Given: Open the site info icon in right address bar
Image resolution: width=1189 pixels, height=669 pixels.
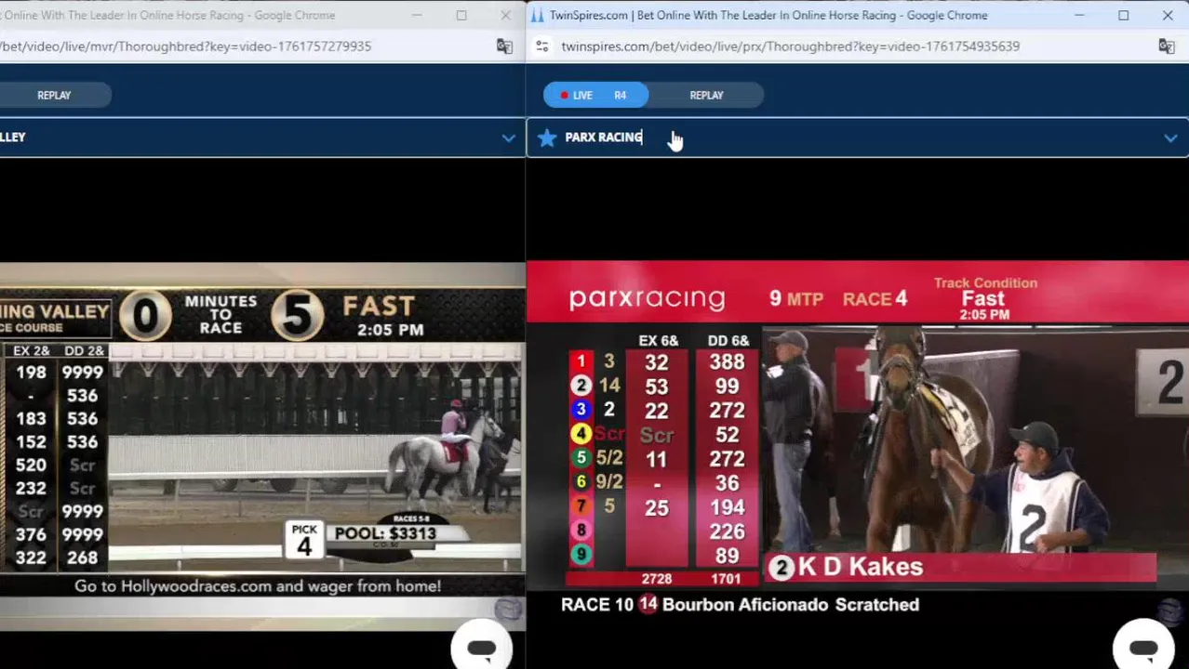Looking at the screenshot, I should tap(542, 46).
